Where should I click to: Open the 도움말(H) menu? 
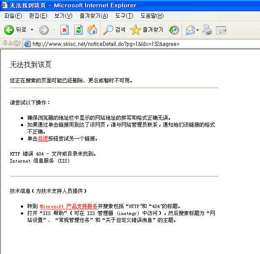click(x=152, y=16)
